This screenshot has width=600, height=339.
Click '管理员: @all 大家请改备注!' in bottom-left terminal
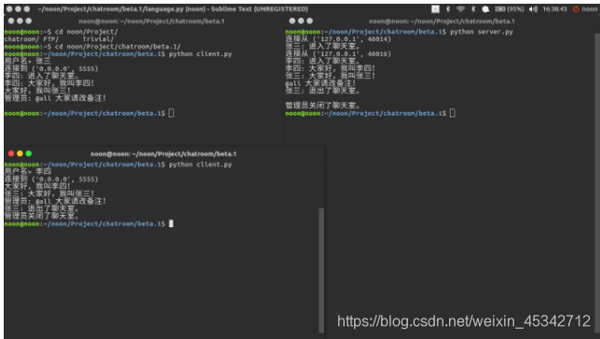tap(56, 201)
